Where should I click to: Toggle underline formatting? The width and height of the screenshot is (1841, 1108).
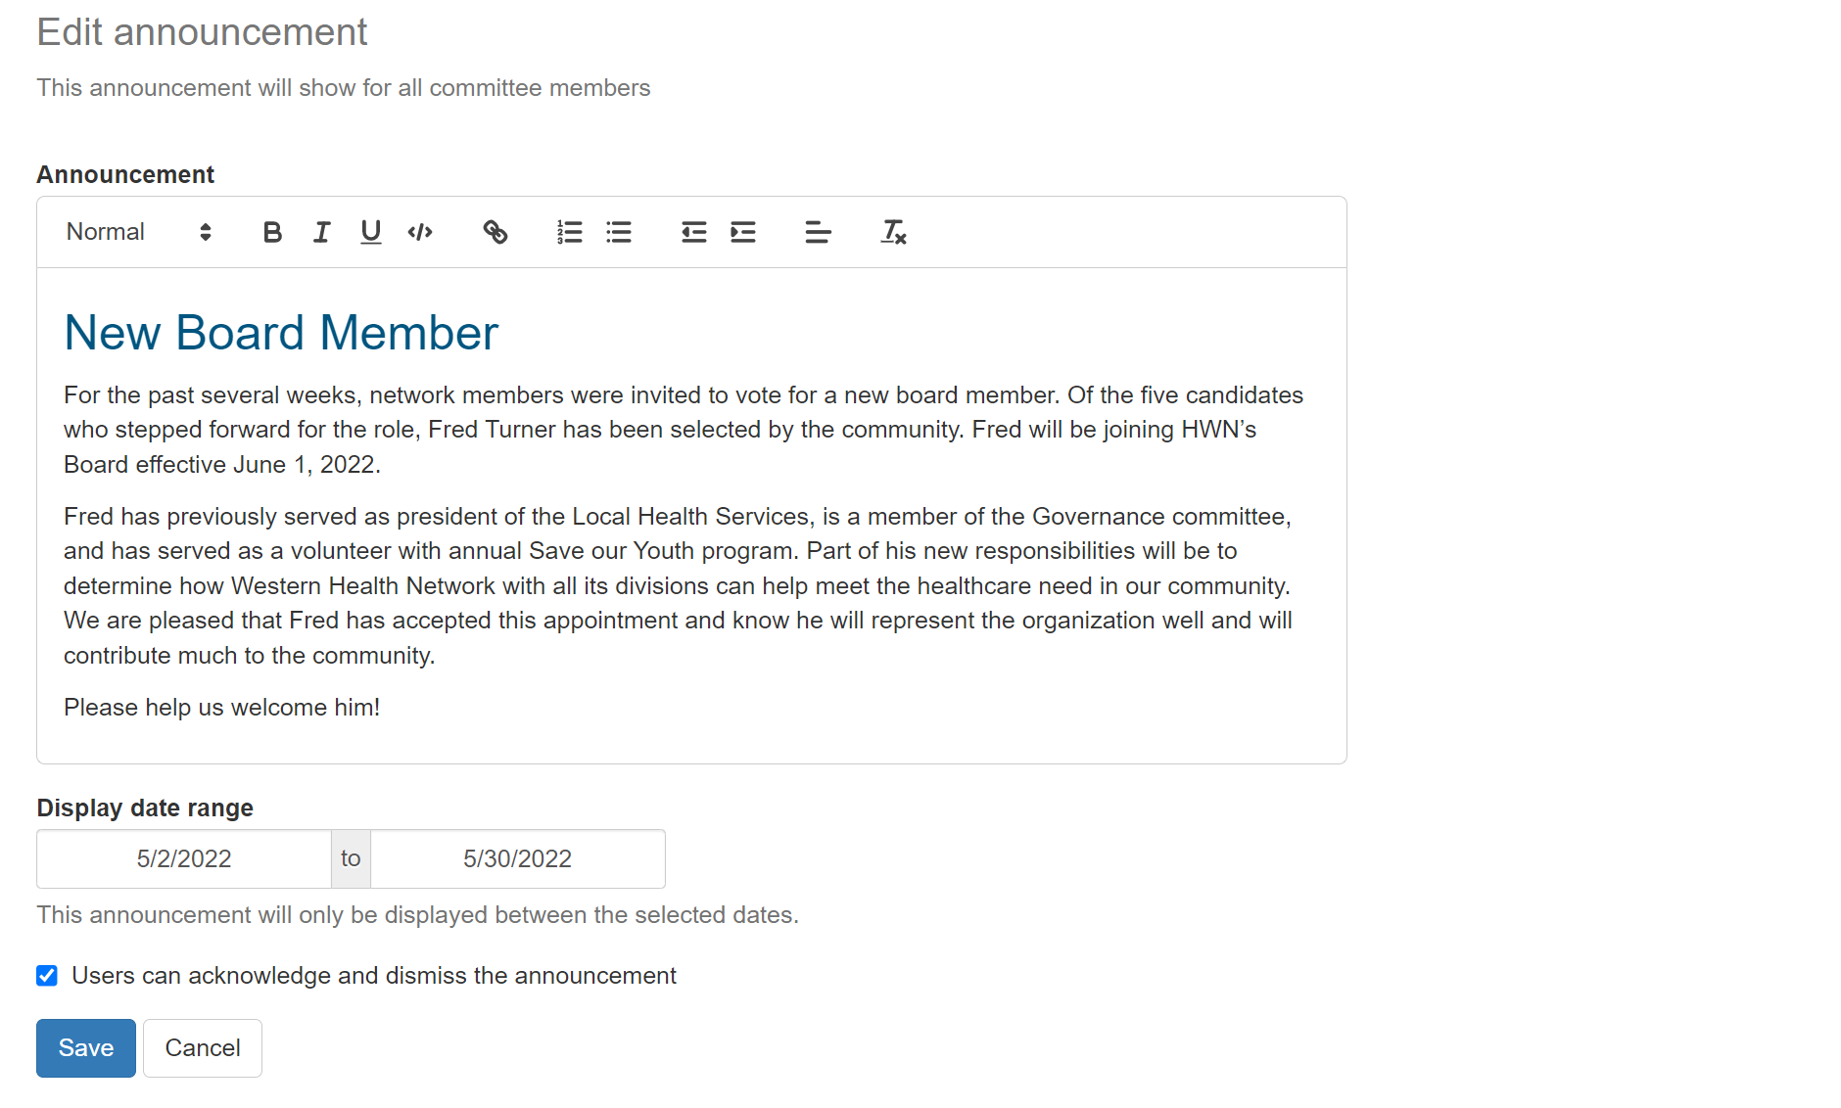click(370, 232)
